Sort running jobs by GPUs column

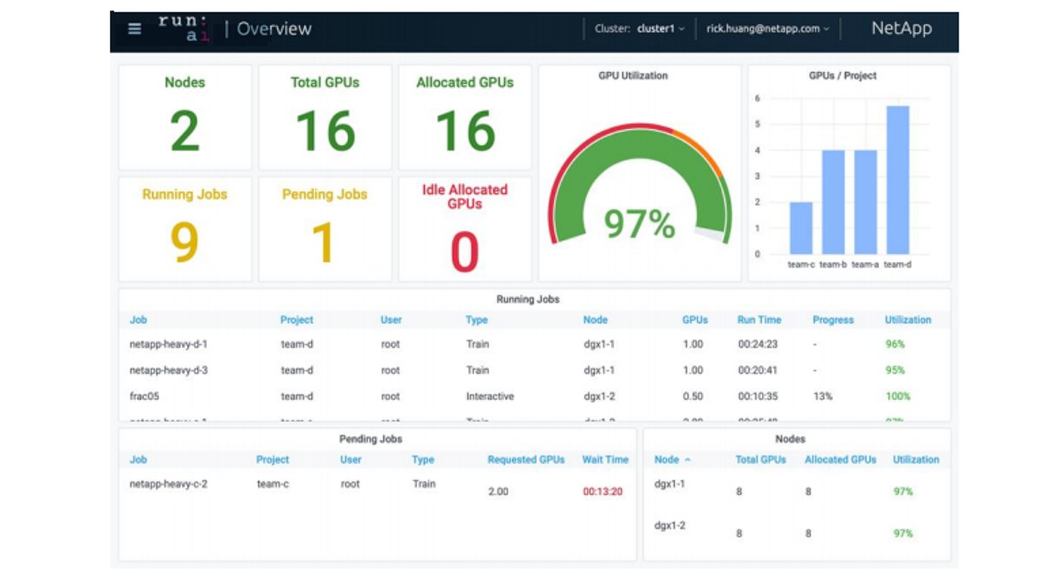(x=694, y=320)
